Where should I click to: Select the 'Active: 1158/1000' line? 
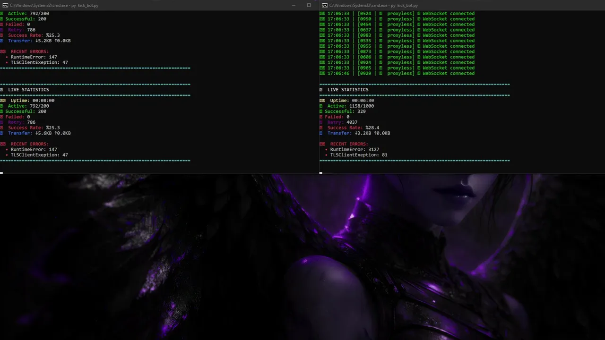347,106
